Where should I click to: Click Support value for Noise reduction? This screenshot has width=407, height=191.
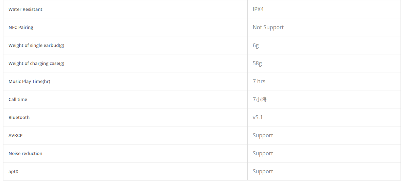263,153
